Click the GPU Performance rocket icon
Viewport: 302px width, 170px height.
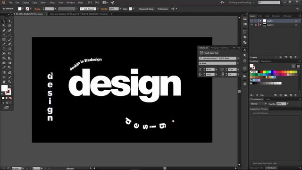pyautogui.click(x=112, y=2)
